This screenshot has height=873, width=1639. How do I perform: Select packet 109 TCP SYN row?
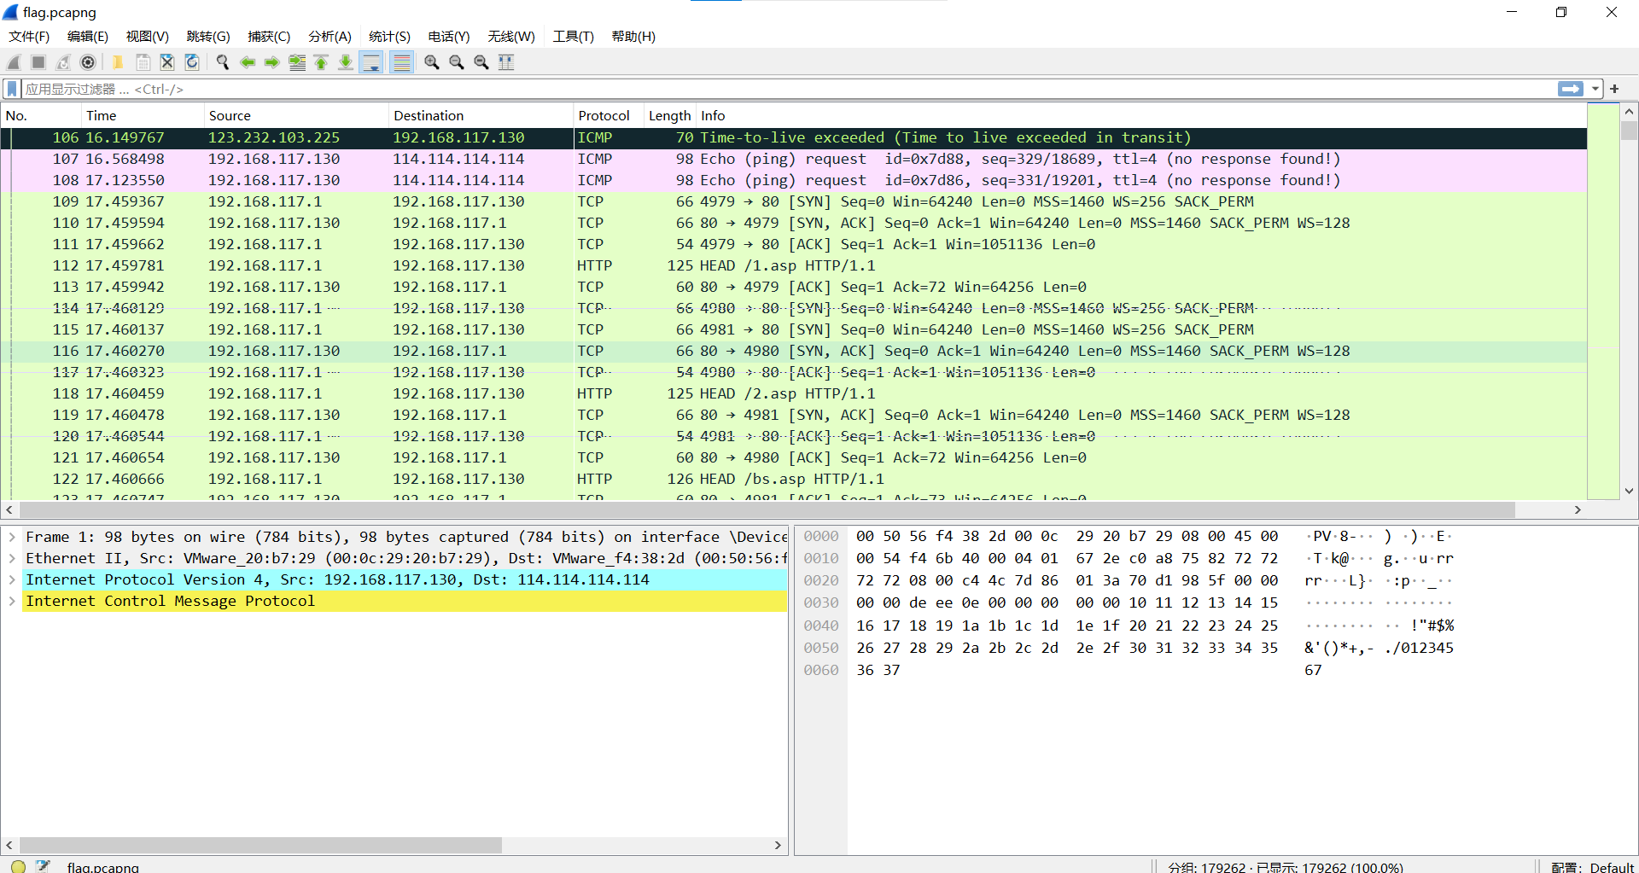coord(794,201)
